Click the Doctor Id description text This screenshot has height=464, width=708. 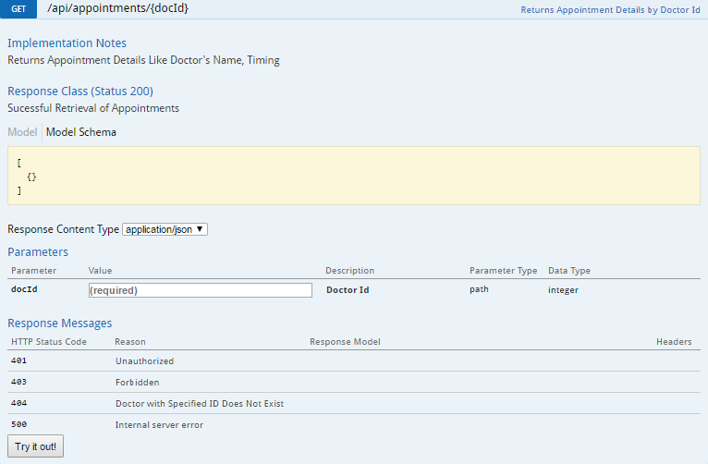tap(348, 289)
